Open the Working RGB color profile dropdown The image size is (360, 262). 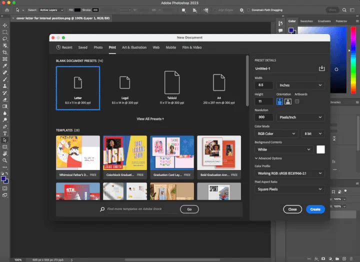point(289,173)
